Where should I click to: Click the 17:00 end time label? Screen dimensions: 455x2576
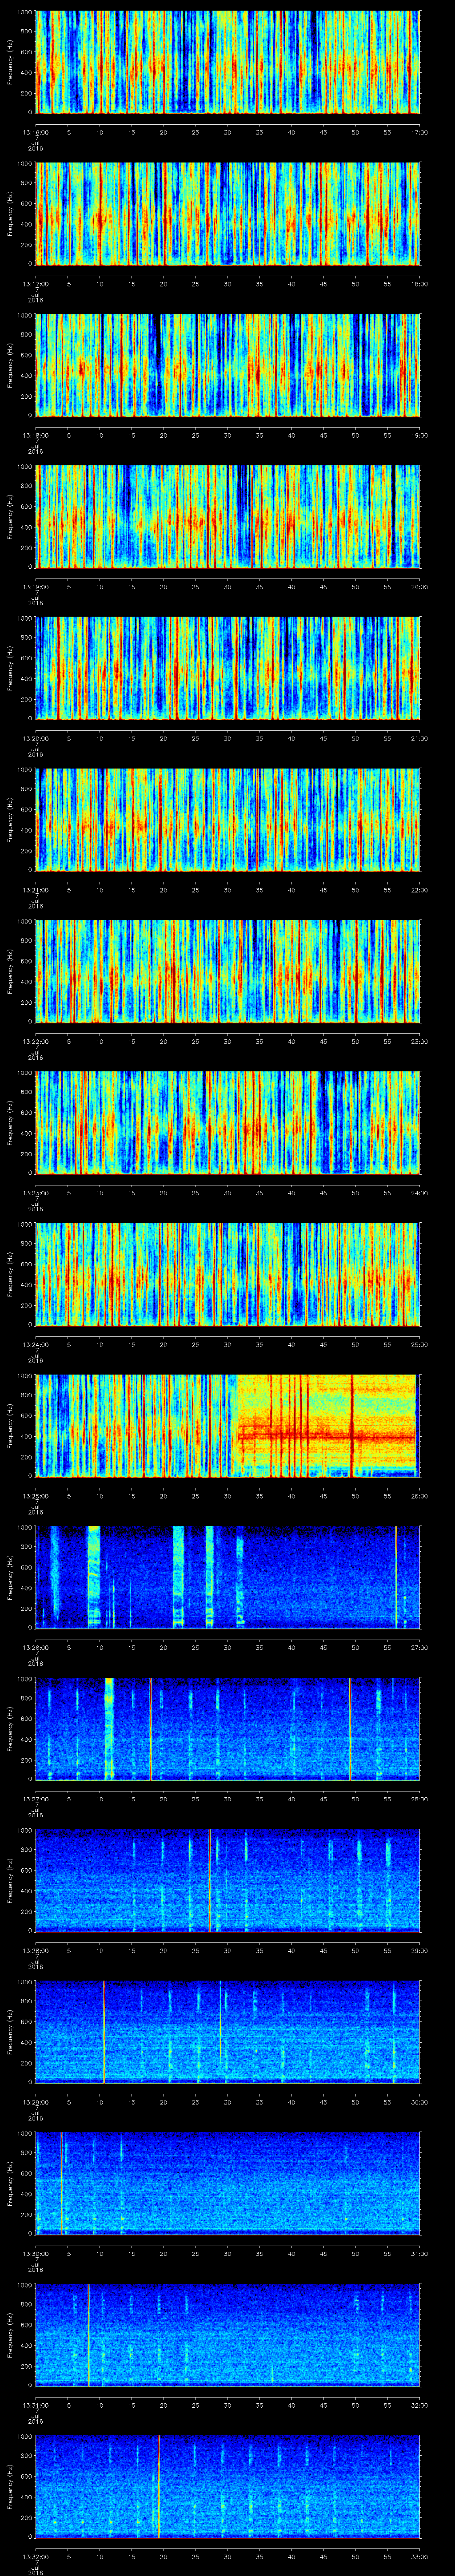coord(419,131)
